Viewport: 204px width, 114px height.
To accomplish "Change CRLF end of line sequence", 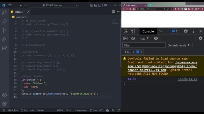I will coord(68,110).
